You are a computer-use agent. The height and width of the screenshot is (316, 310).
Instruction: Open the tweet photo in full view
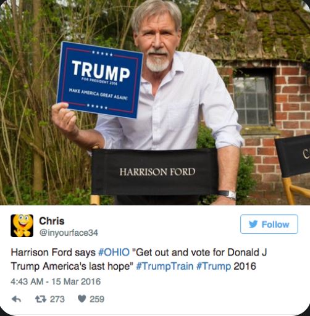click(155, 102)
